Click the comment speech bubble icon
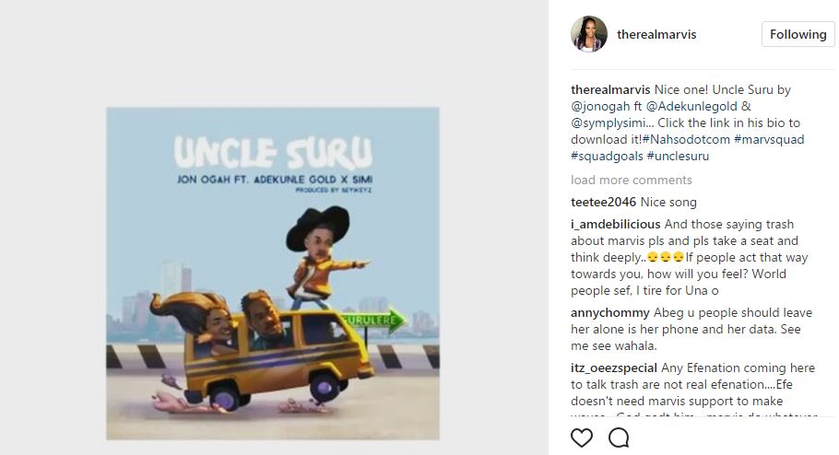Screen dimensions: 839x455 pyautogui.click(x=619, y=437)
